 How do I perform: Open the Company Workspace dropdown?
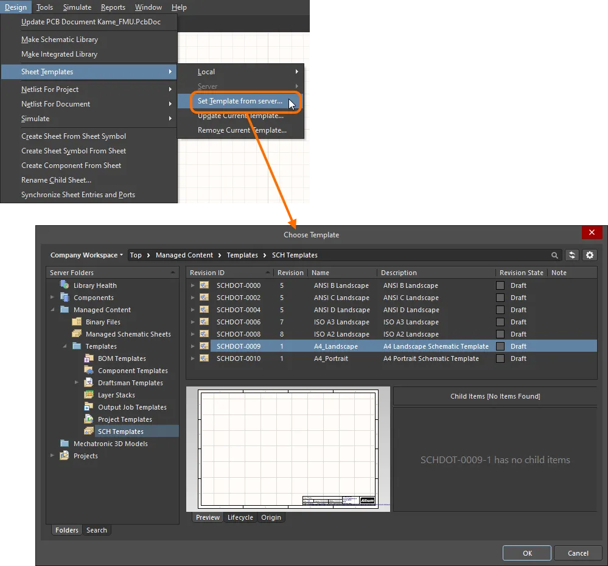tap(86, 255)
